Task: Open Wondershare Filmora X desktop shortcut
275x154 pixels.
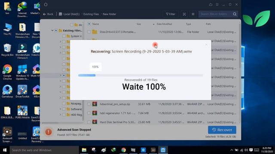Action: 22,51
